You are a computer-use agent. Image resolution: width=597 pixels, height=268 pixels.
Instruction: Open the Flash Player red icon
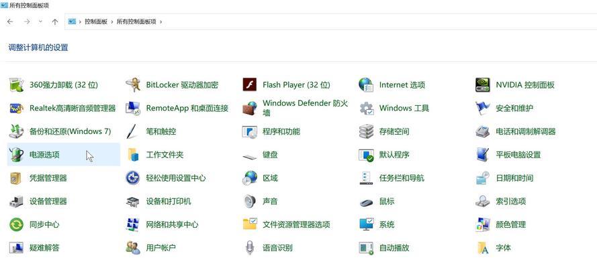[250, 85]
